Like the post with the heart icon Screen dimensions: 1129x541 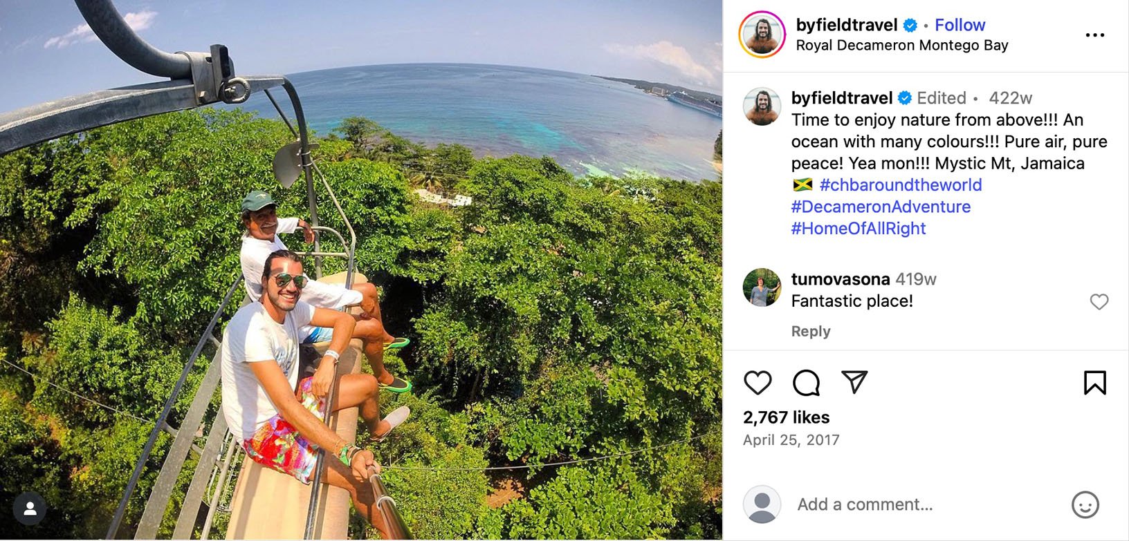point(759,382)
